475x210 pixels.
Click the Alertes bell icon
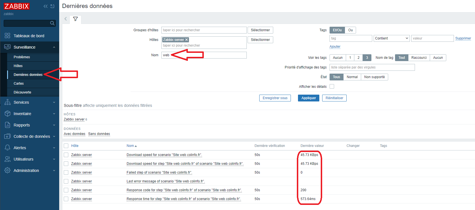[x=7, y=148]
